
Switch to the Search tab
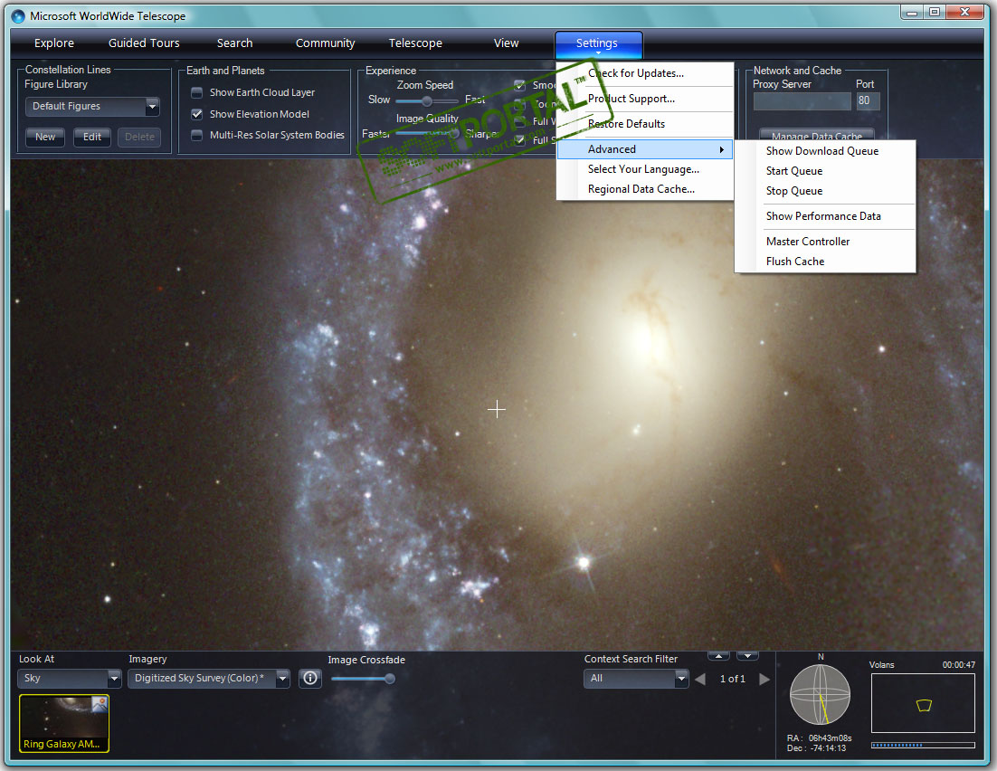[x=234, y=43]
